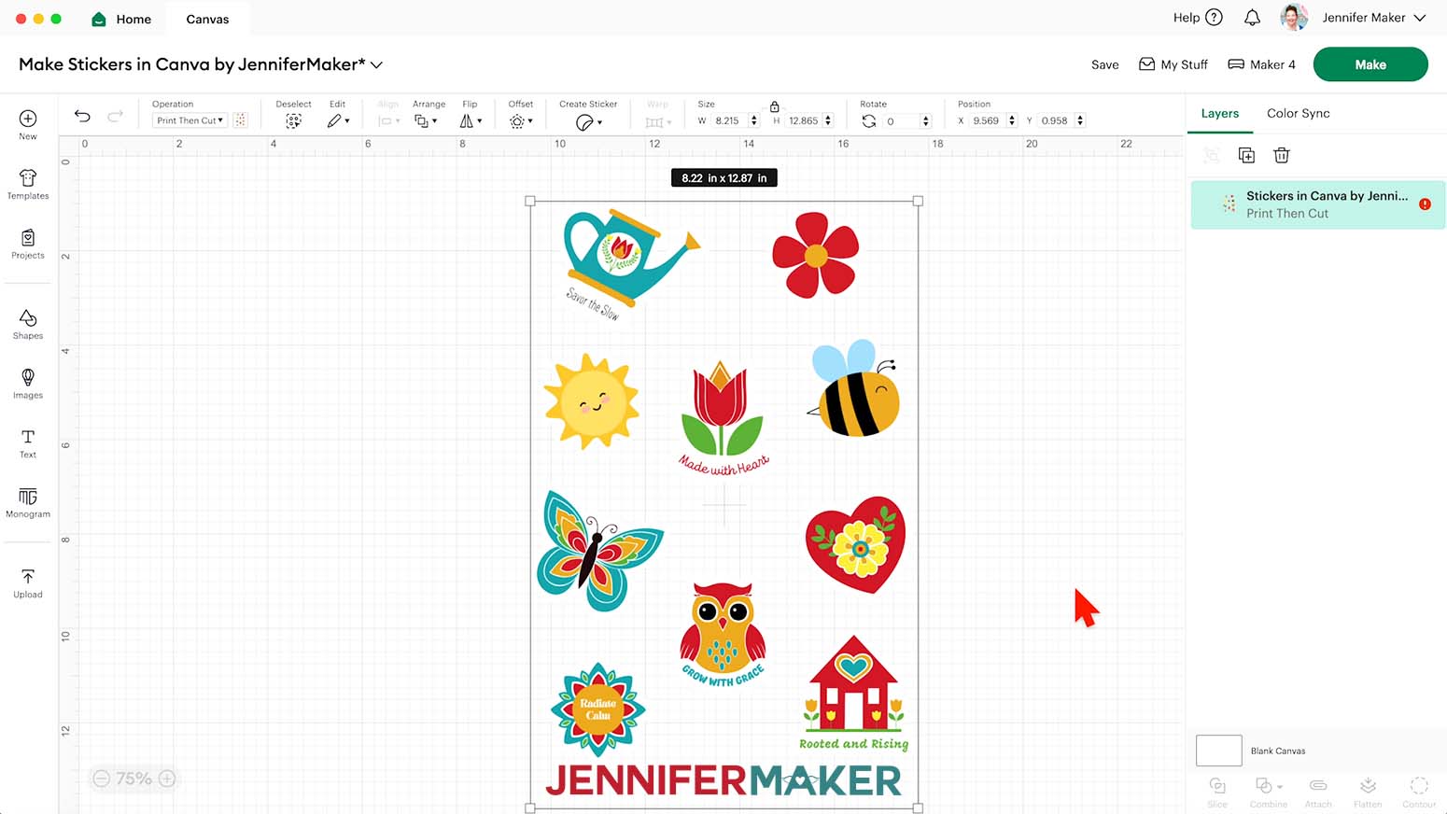Open My Stuff
Image resolution: width=1447 pixels, height=814 pixels.
1173,64
